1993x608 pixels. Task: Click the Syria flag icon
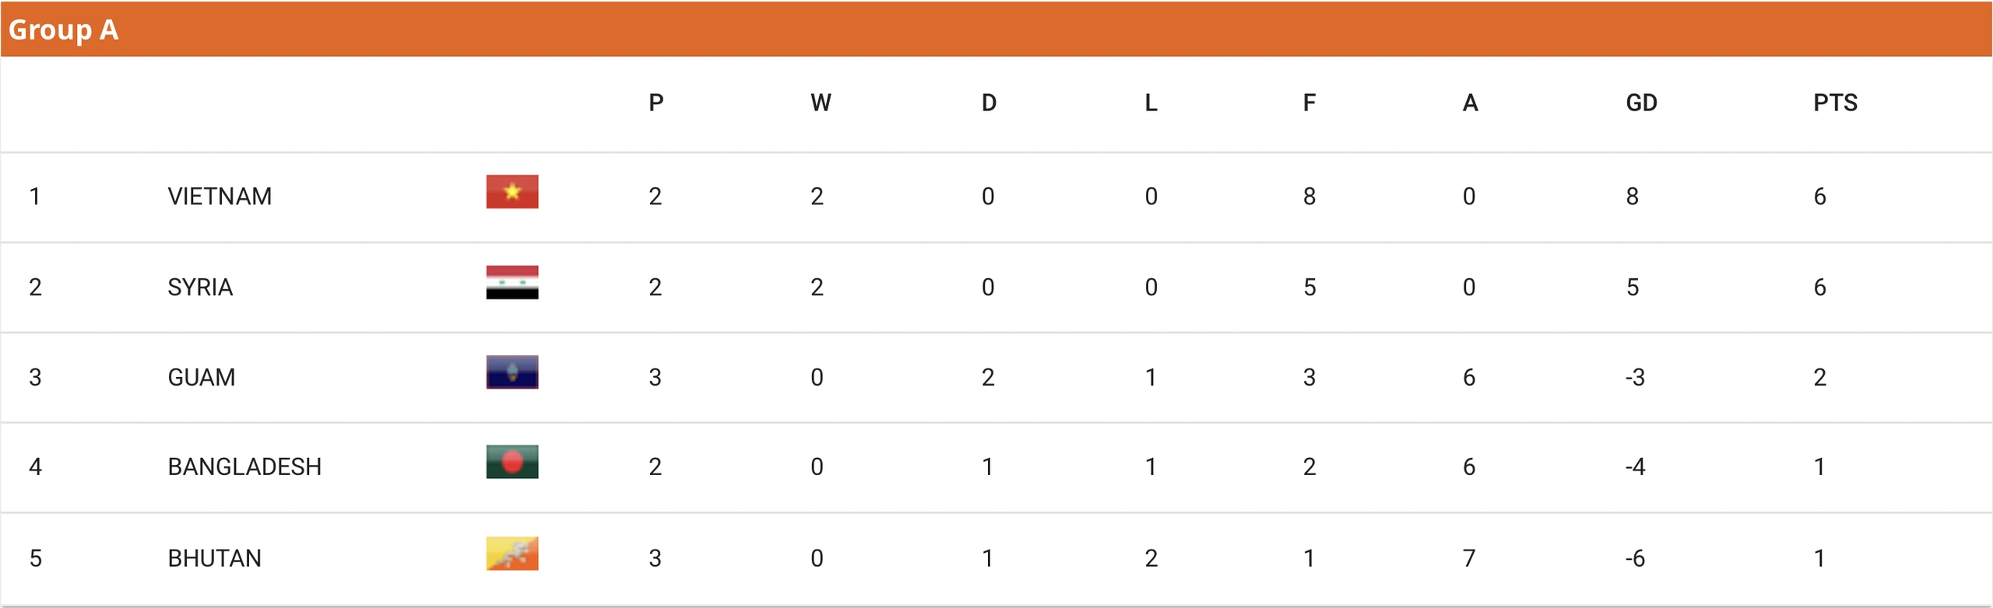click(512, 282)
